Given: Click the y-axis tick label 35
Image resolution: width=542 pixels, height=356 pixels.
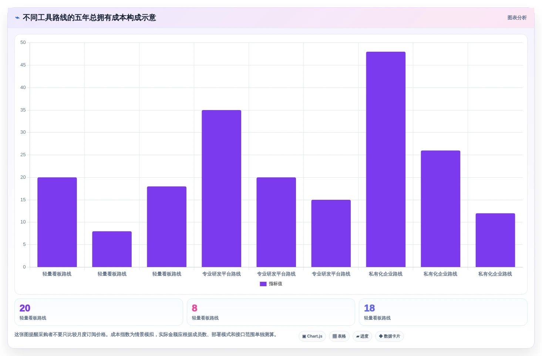Looking at the screenshot, I should (x=23, y=110).
